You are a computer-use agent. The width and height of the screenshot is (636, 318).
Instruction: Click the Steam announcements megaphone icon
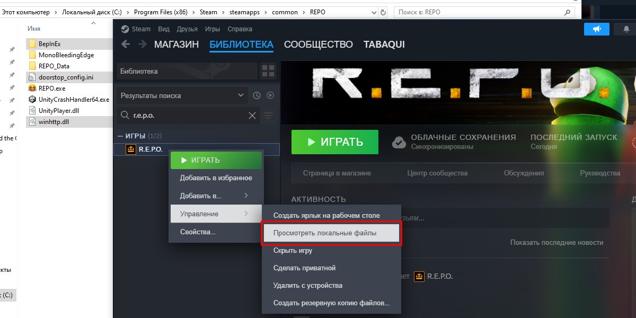tap(597, 30)
